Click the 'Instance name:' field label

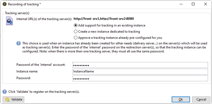(27, 71)
